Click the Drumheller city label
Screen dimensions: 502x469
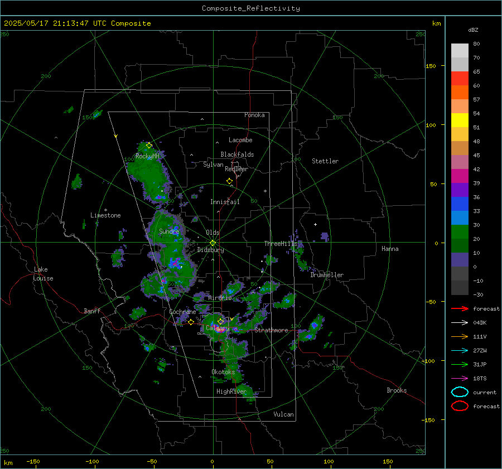pyautogui.click(x=327, y=275)
